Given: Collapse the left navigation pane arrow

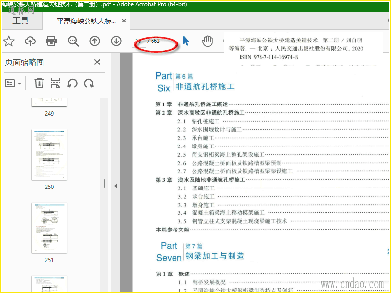Looking at the screenshot, I should [116, 186].
